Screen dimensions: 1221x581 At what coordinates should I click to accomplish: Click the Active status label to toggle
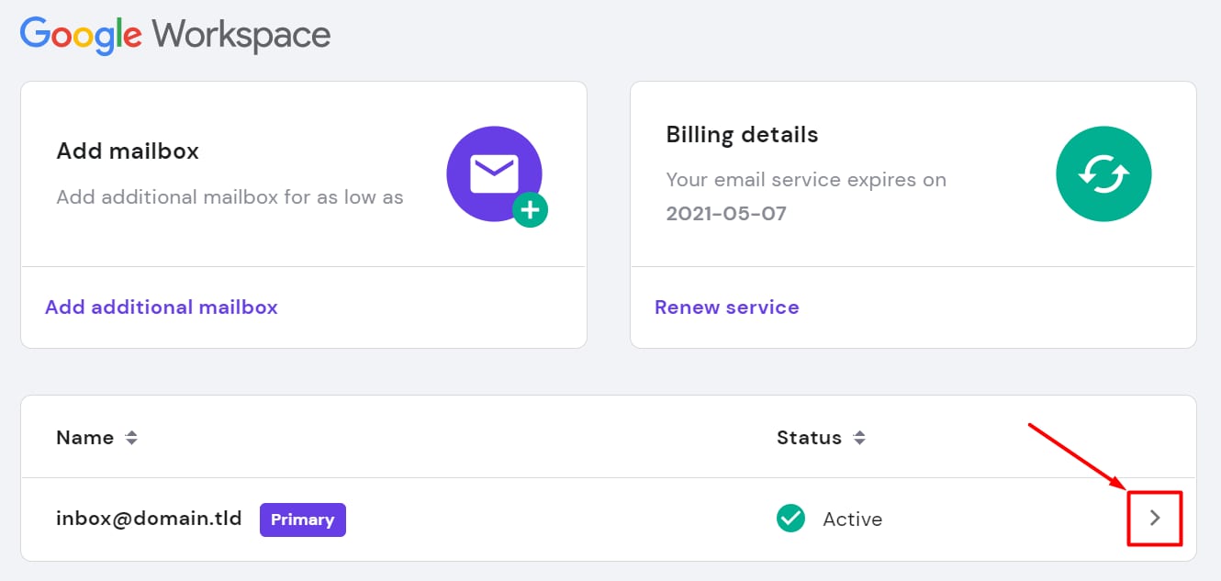point(852,519)
